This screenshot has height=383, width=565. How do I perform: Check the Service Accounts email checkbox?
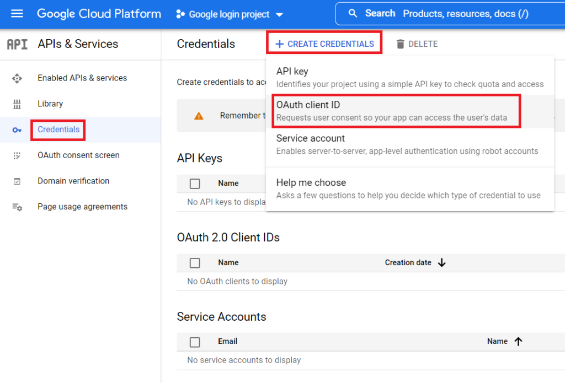(x=195, y=342)
